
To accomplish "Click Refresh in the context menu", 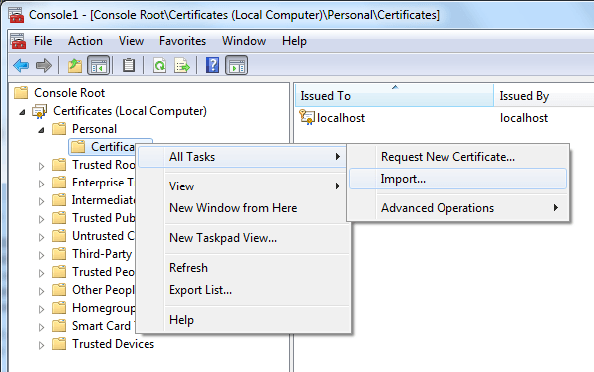I will pos(242,268).
